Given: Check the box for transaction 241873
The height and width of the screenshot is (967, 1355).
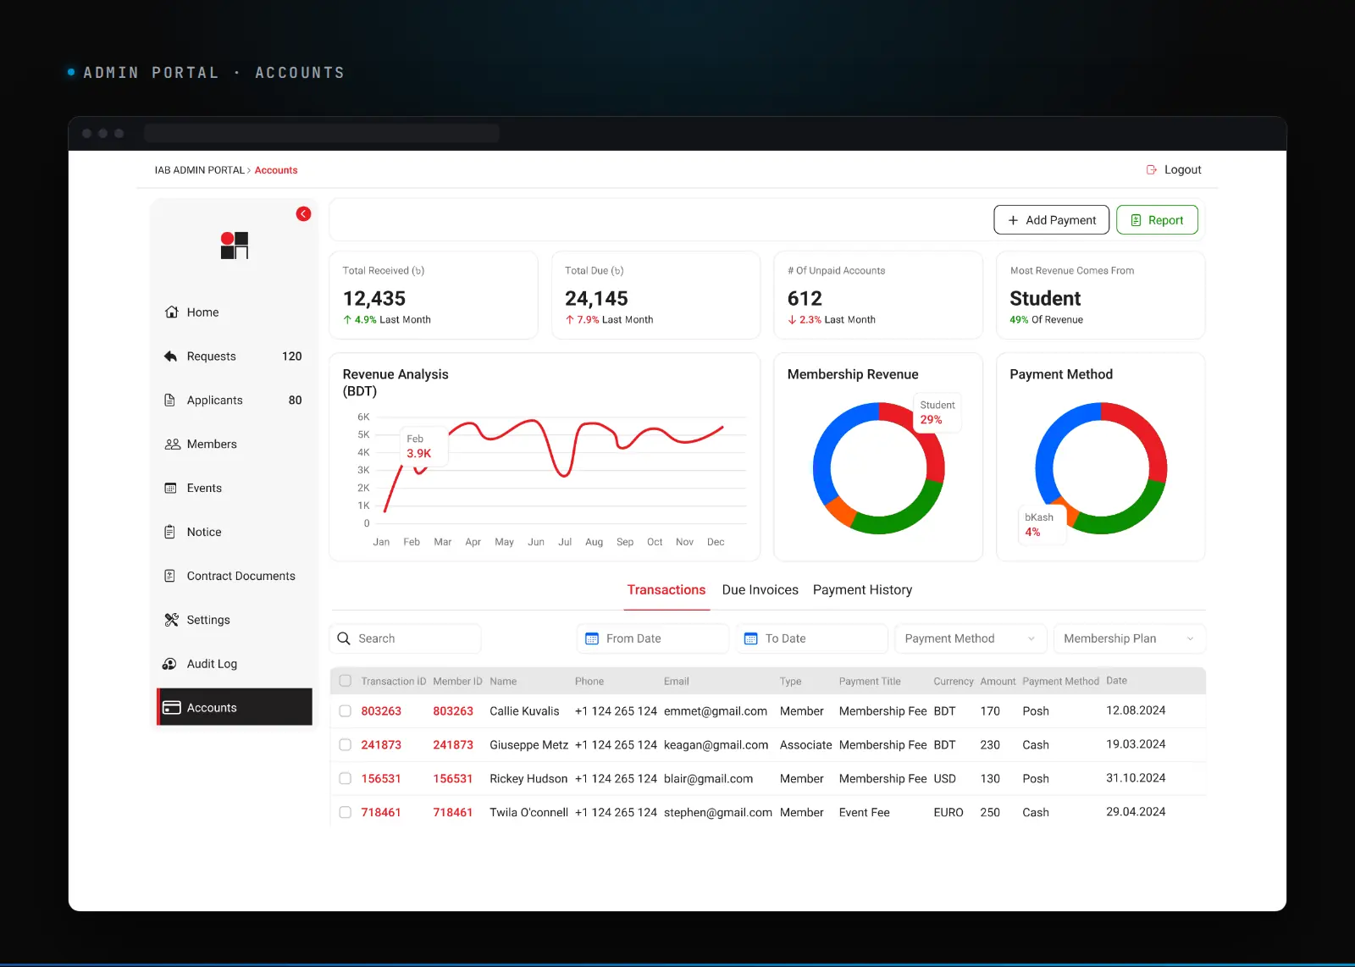Looking at the screenshot, I should coord(346,745).
